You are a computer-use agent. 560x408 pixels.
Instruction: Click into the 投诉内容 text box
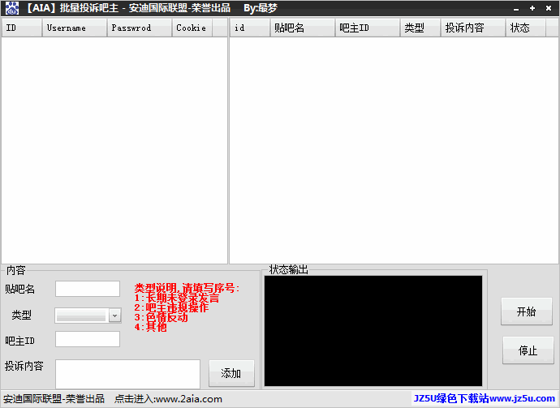pyautogui.click(x=127, y=374)
